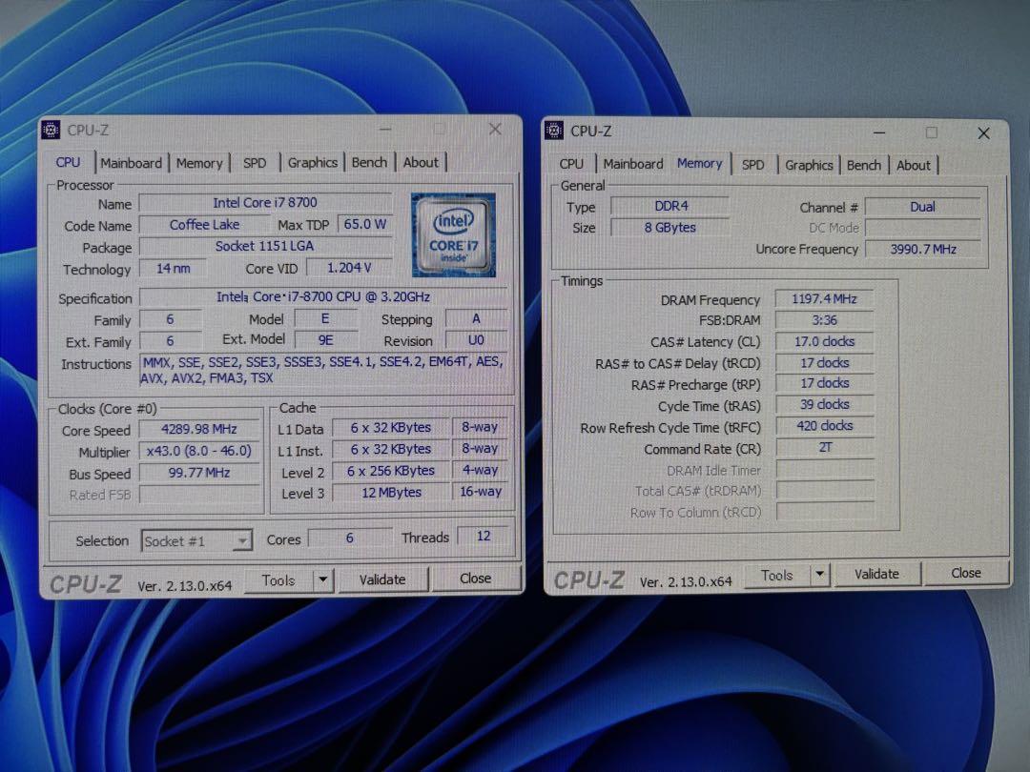Click Channel # value 'Dual'

coord(922,207)
